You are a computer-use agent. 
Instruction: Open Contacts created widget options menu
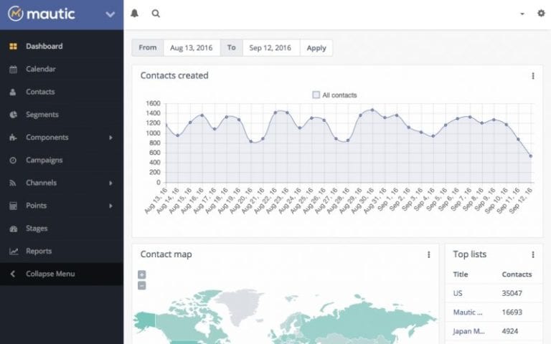click(532, 76)
